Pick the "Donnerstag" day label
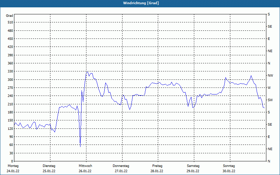Screen dimensions: 280x175 [121, 166]
